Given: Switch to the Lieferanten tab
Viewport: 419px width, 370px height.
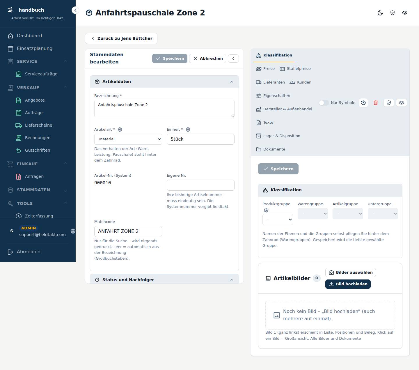Looking at the screenshot, I should click(x=270, y=82).
